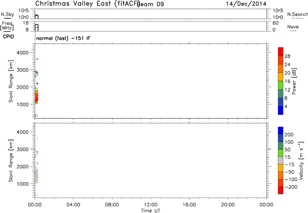This screenshot has width=308, height=213.
Task: Click the Freq. [MHz] axis label
Action: tap(7, 26)
